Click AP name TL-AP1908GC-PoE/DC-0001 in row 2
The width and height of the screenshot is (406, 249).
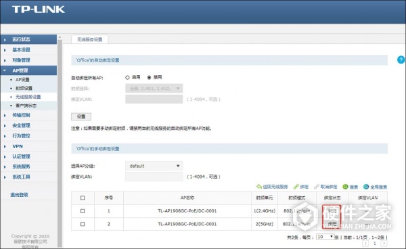[x=187, y=224]
